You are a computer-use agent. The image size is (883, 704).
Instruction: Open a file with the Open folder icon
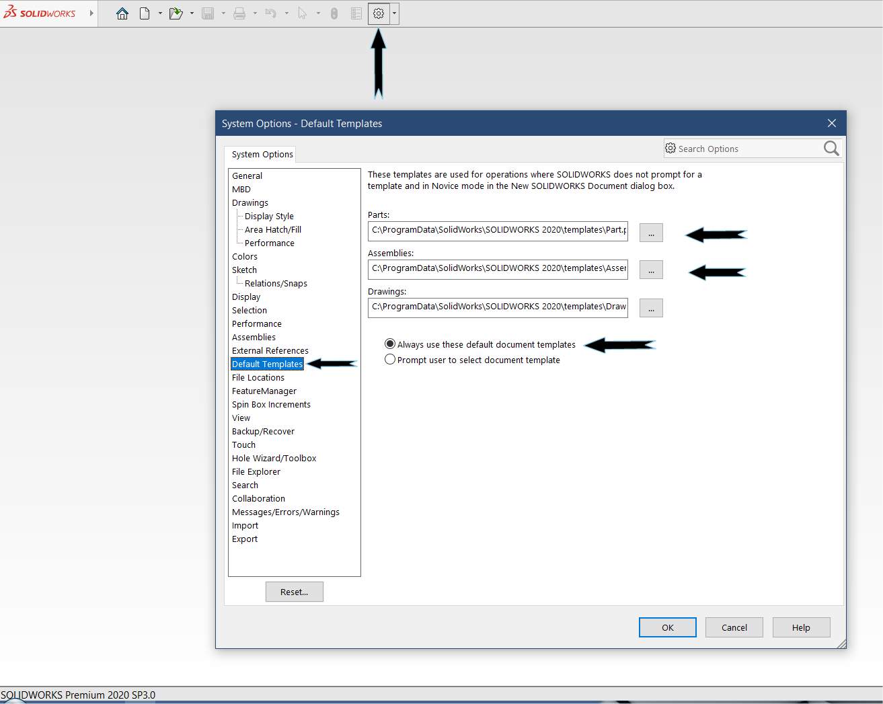[176, 13]
